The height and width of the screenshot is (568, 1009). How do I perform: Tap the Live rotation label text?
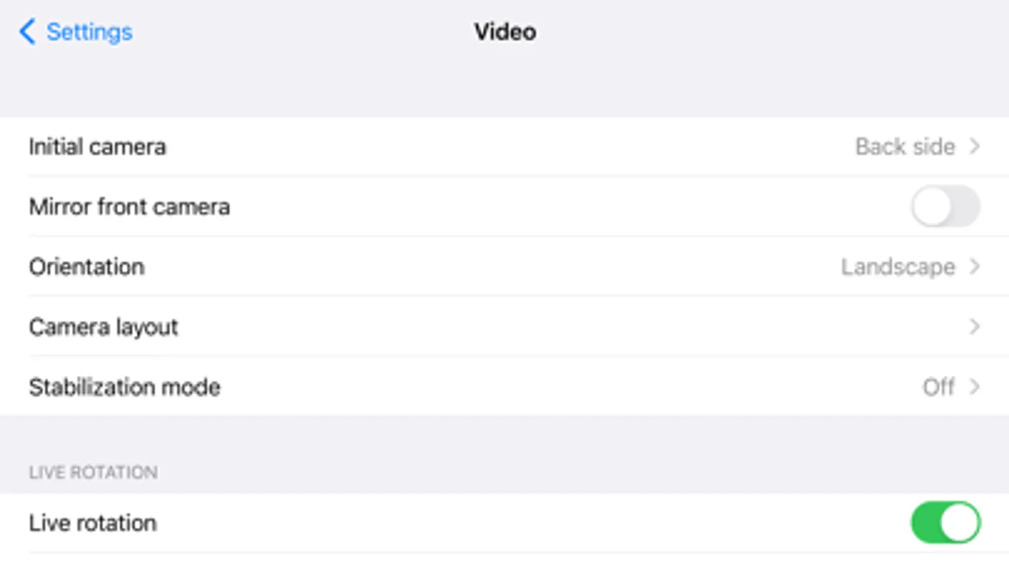click(93, 523)
